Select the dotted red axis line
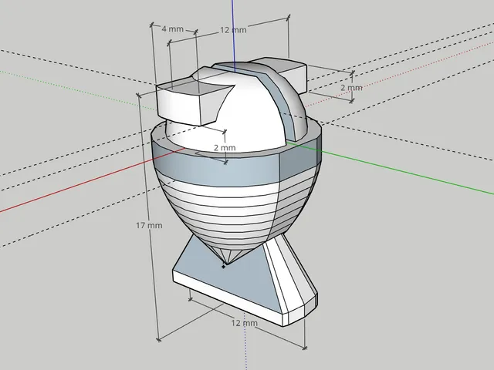 (x=397, y=74)
